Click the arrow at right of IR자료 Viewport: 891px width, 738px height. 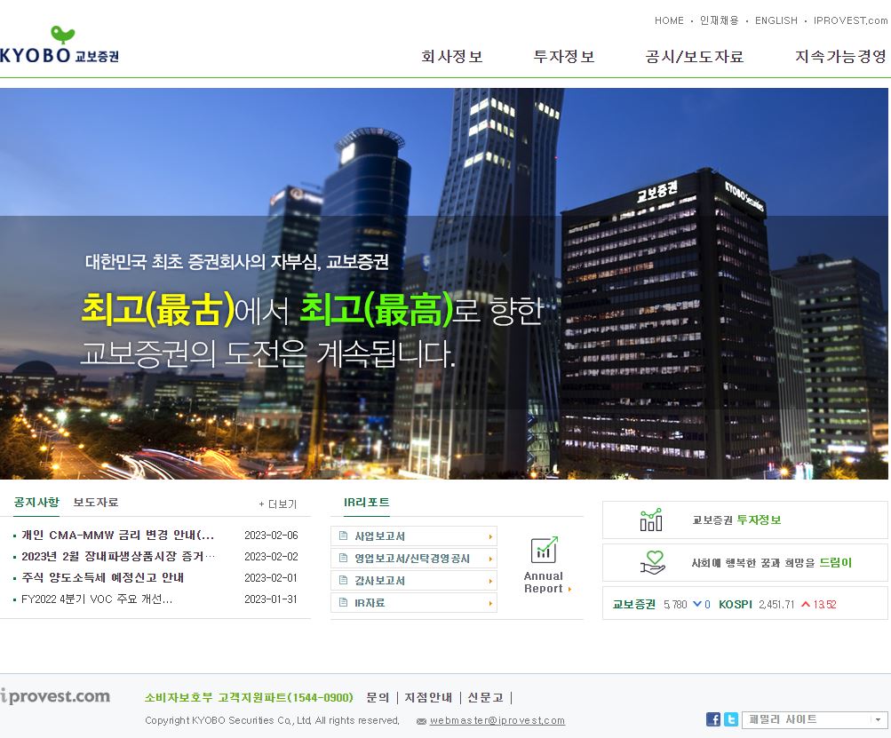point(489,603)
